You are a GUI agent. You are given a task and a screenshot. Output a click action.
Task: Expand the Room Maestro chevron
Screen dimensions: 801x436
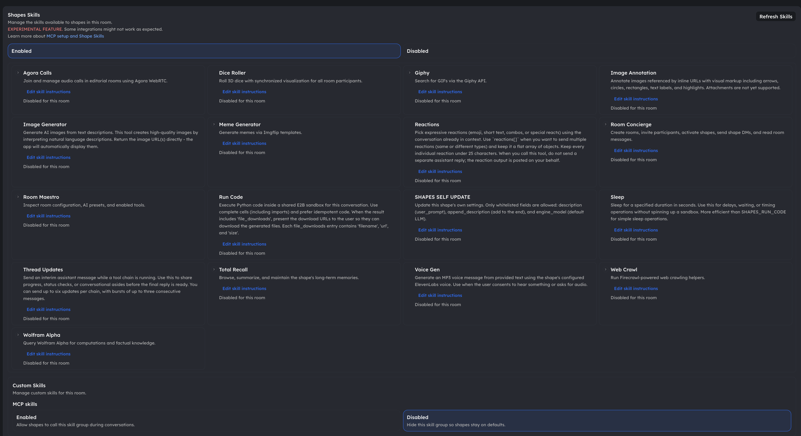pos(18,197)
